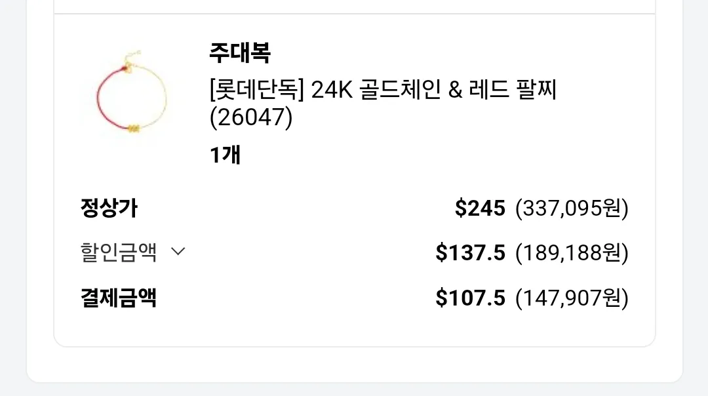Expand the 할인금액 discount details chevron
The height and width of the screenshot is (396, 708).
(178, 251)
